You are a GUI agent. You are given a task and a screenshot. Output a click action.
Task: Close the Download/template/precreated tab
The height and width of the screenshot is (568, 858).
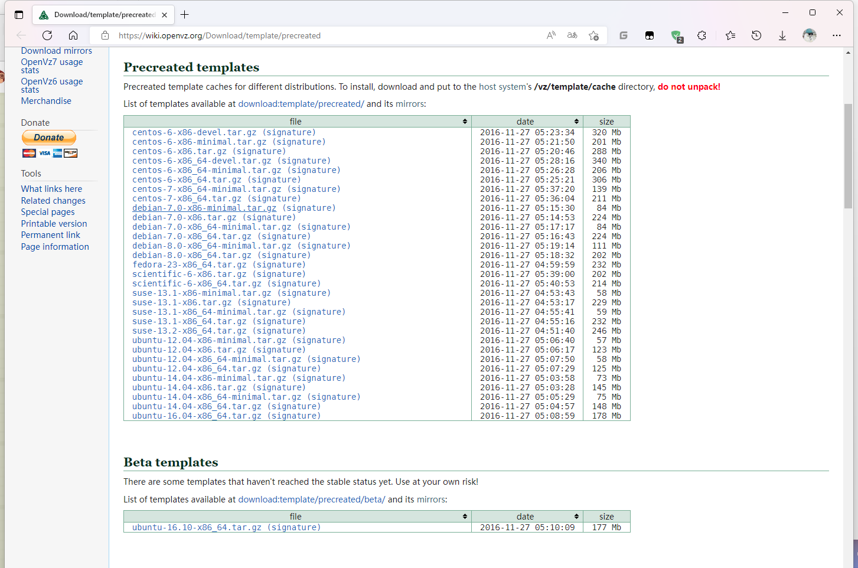click(165, 15)
